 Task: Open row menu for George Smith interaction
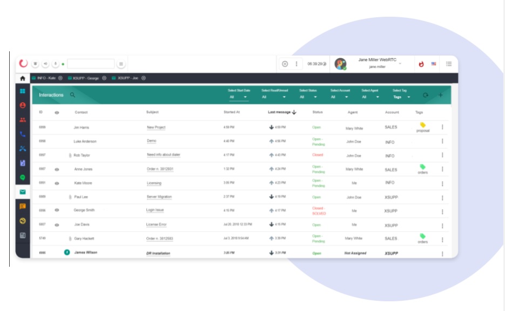click(x=442, y=212)
